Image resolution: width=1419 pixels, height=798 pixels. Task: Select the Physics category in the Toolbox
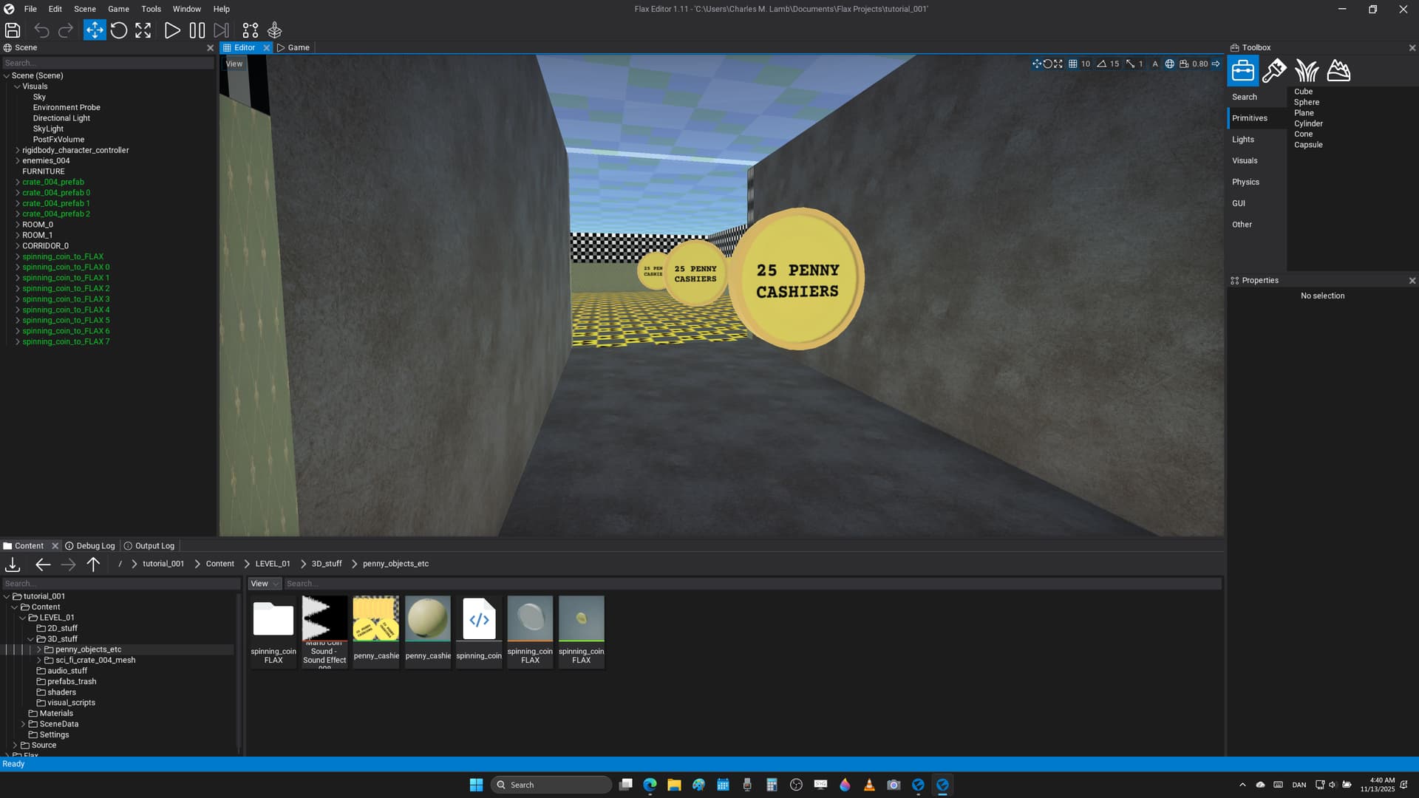[1245, 182]
